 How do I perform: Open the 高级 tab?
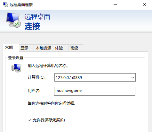pyautogui.click(x=76, y=48)
